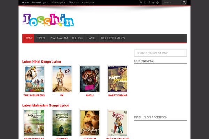Click the magnifier search icon

click(184, 2)
